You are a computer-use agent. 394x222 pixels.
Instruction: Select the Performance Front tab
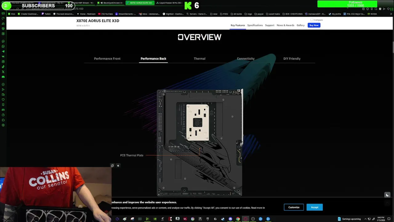click(x=107, y=59)
